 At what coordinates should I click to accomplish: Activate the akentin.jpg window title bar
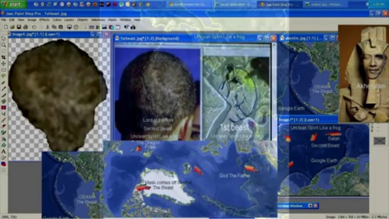308,38
